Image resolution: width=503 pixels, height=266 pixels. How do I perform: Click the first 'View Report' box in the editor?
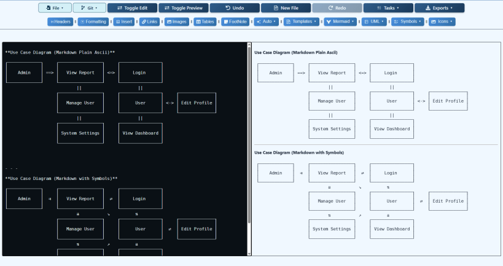click(80, 72)
